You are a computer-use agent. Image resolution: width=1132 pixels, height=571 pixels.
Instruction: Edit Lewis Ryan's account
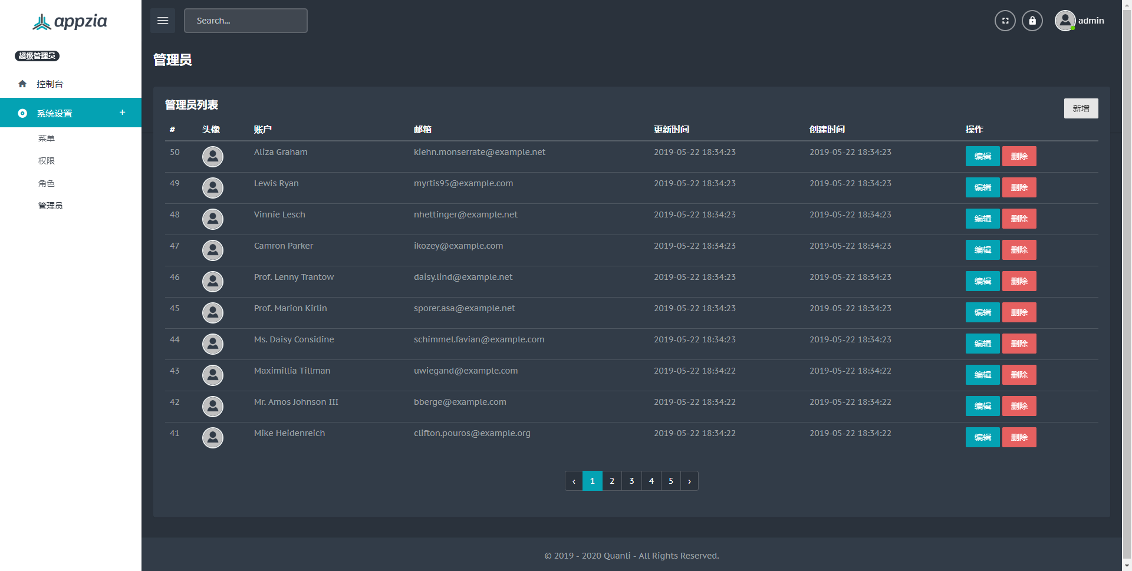(x=983, y=187)
